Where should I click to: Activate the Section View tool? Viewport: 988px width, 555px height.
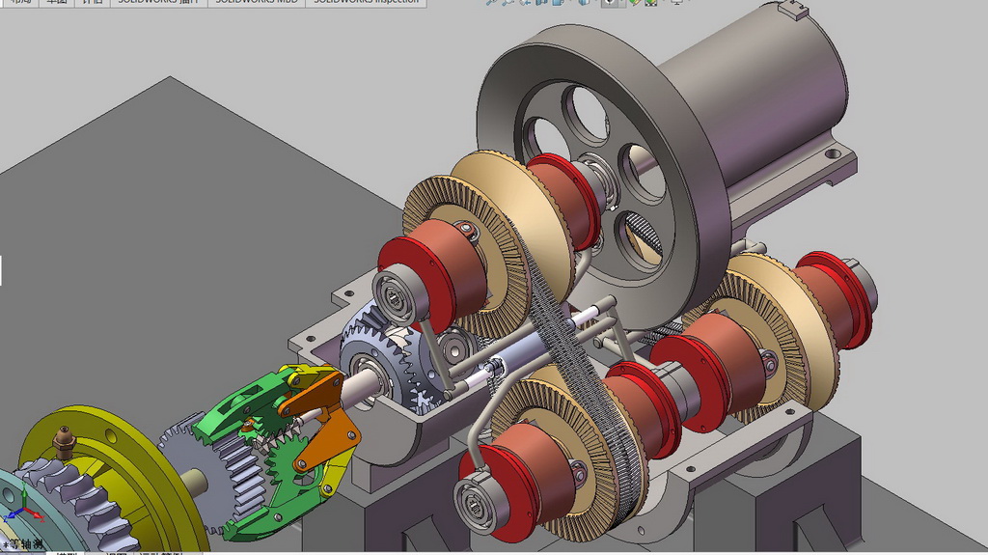(x=540, y=2)
